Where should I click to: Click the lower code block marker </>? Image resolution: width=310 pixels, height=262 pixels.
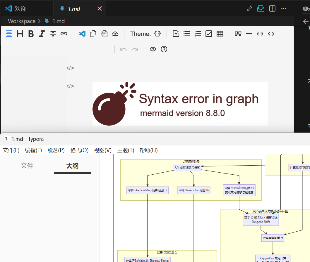tap(70, 86)
